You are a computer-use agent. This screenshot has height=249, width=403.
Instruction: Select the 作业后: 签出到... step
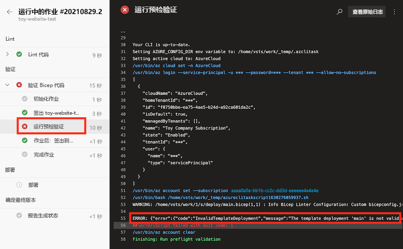54,141
